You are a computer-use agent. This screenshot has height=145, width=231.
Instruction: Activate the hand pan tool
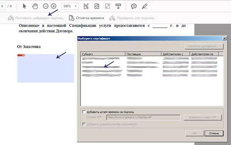pos(35,6)
